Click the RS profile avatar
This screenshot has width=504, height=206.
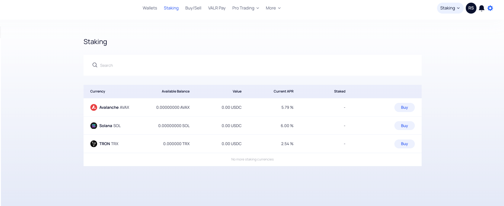coord(471,8)
